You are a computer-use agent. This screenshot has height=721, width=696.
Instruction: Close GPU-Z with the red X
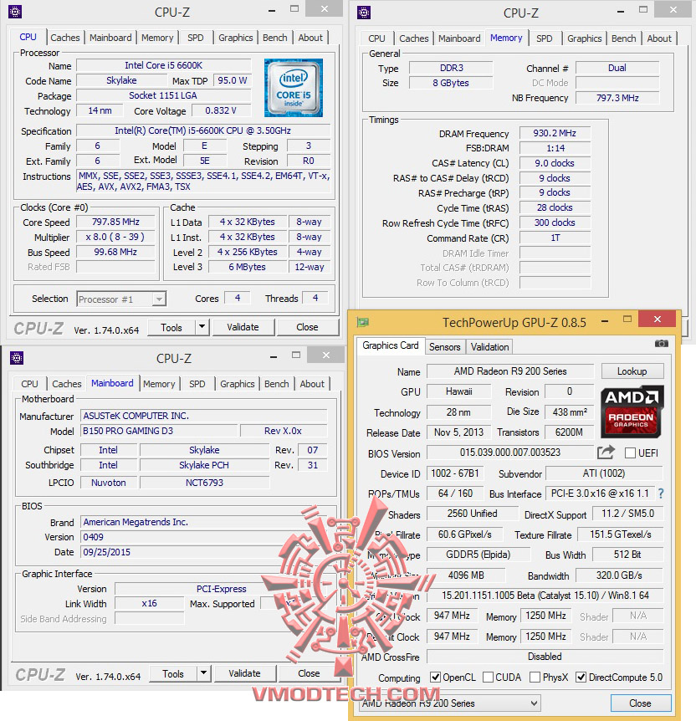[658, 320]
